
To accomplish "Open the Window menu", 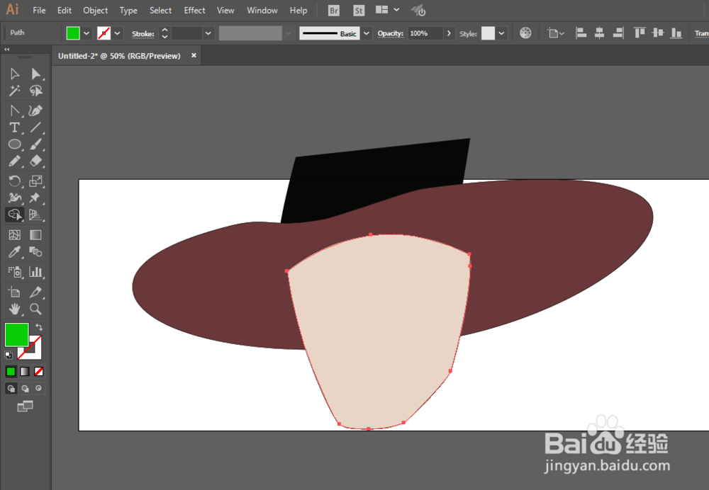I will (x=262, y=10).
